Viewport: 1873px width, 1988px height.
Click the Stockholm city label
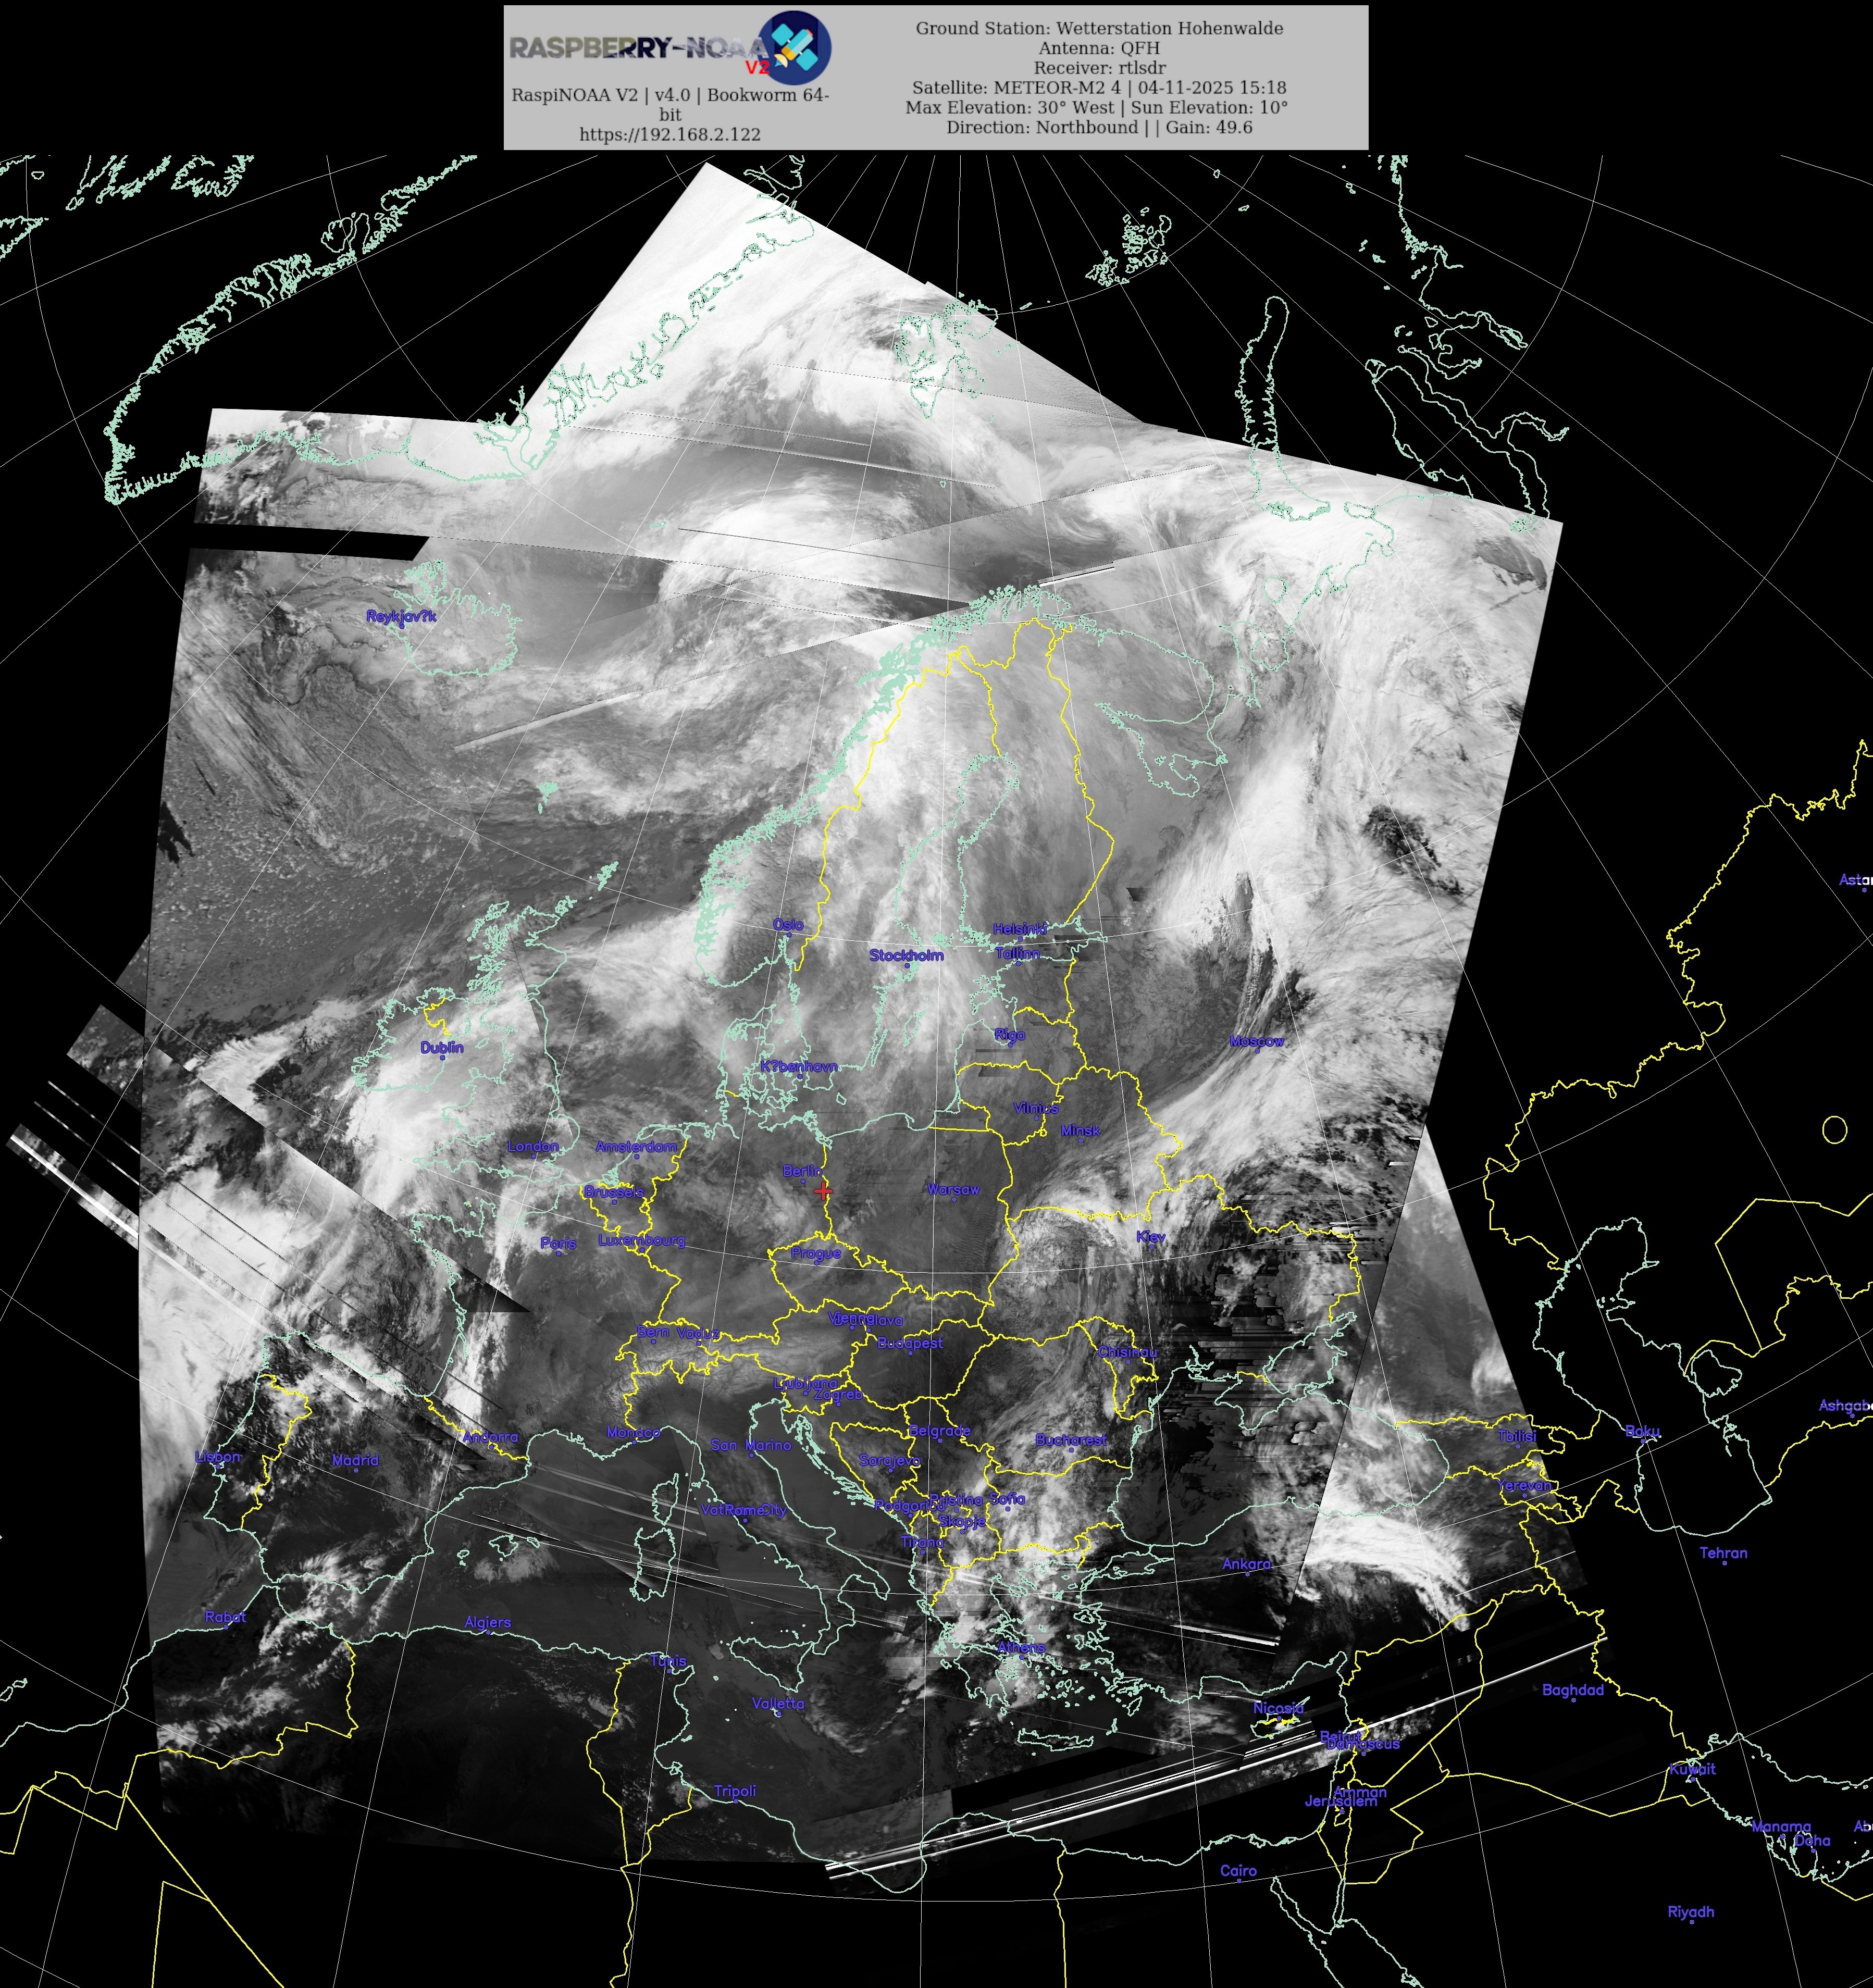click(906, 955)
